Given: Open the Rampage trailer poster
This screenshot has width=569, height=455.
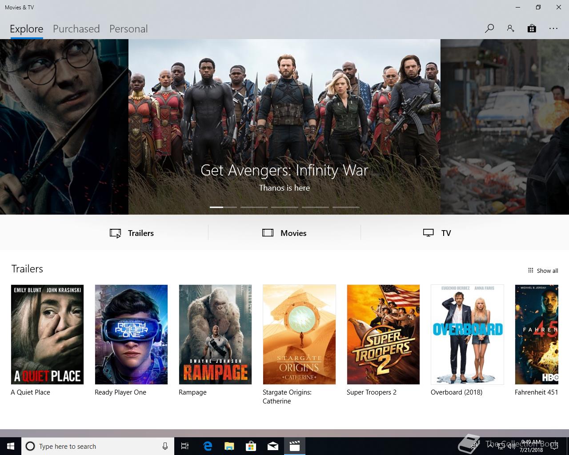Looking at the screenshot, I should 215,335.
